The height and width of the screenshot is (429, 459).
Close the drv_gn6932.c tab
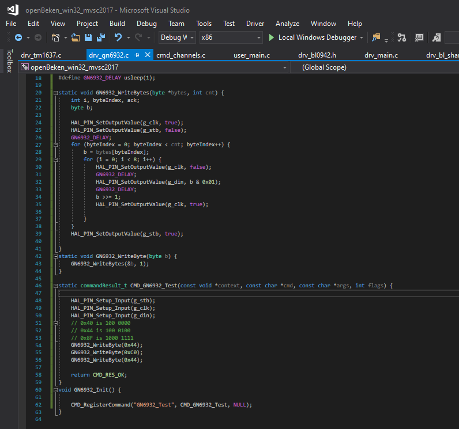click(148, 55)
